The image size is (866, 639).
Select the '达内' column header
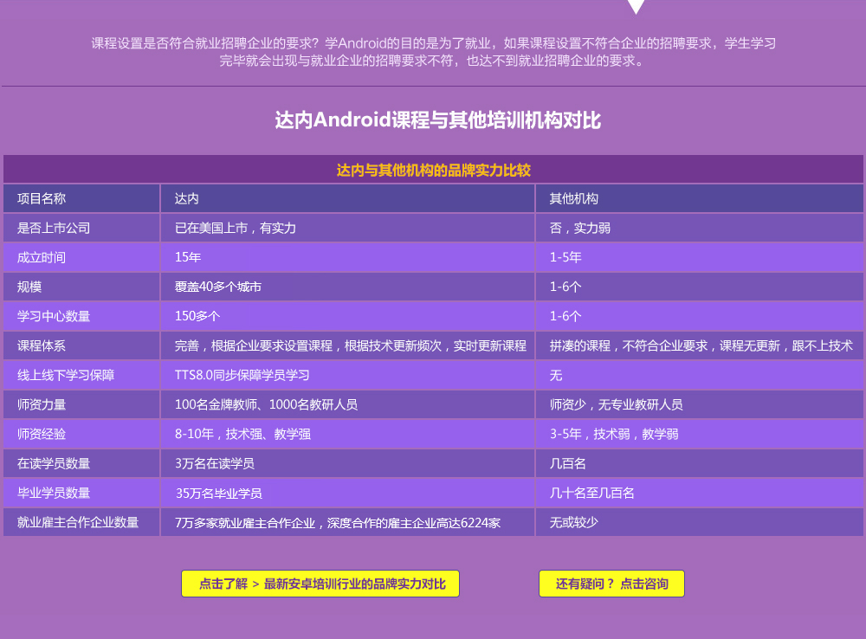tap(187, 198)
